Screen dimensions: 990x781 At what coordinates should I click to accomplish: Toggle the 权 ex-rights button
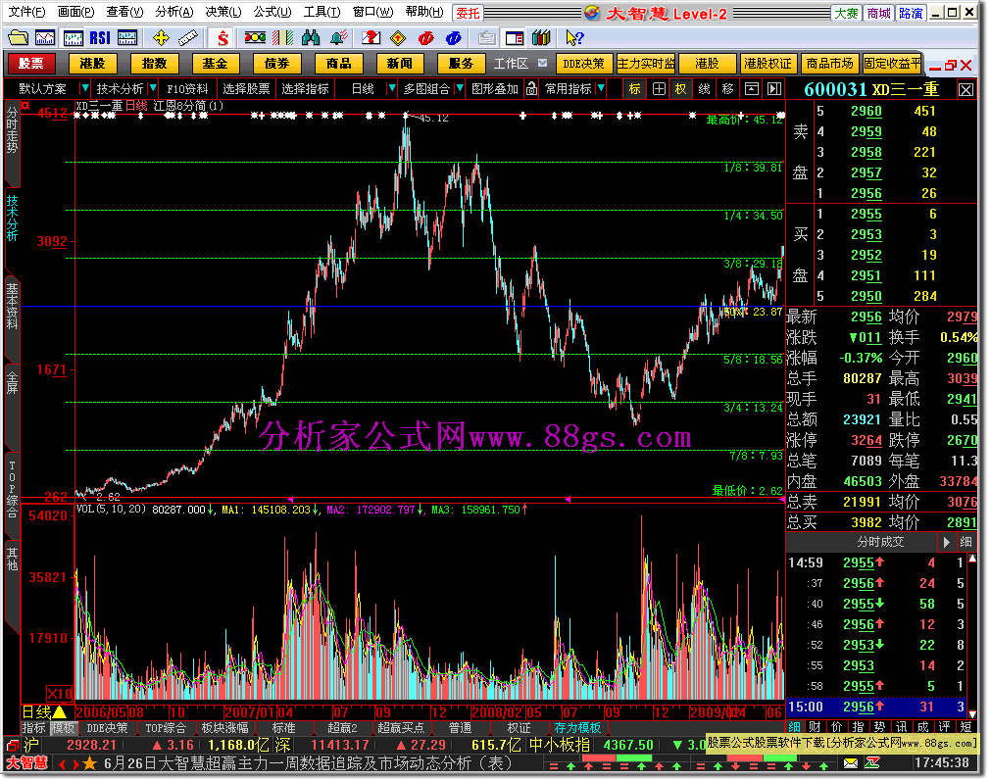coord(680,89)
